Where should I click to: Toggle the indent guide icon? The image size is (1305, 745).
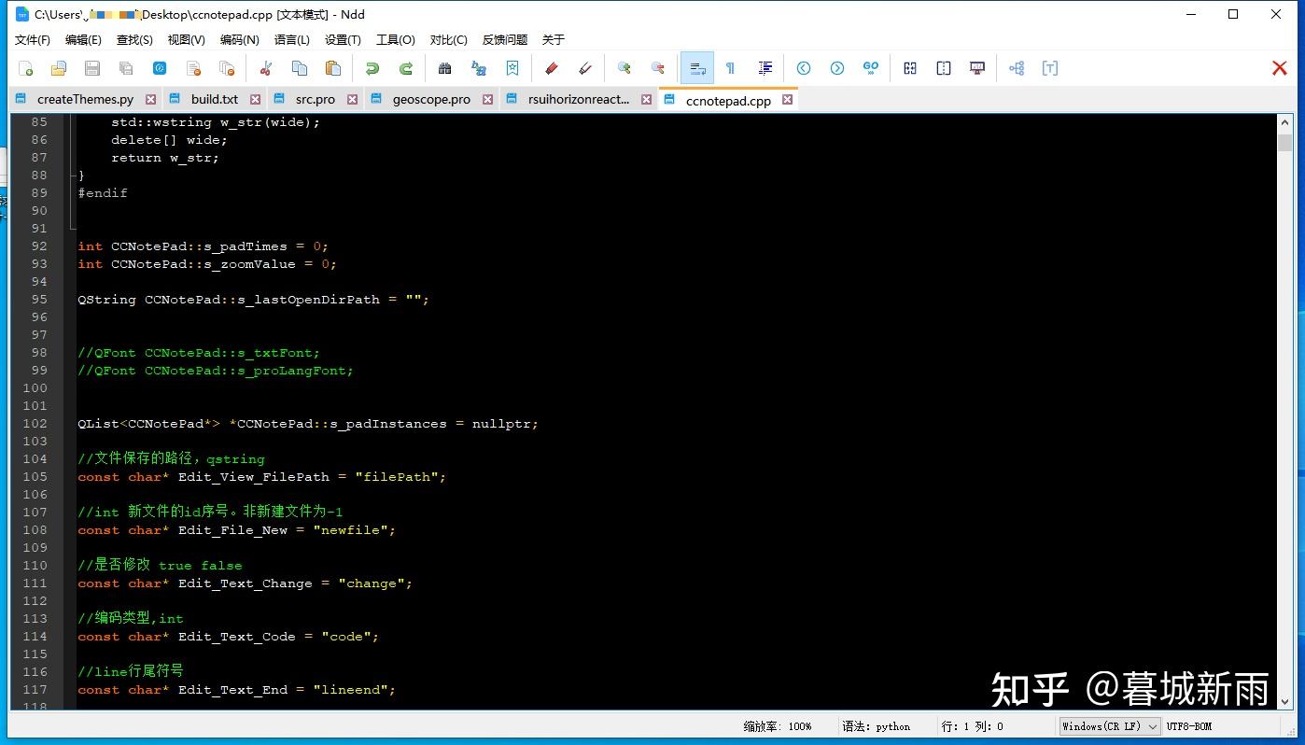pyautogui.click(x=765, y=68)
